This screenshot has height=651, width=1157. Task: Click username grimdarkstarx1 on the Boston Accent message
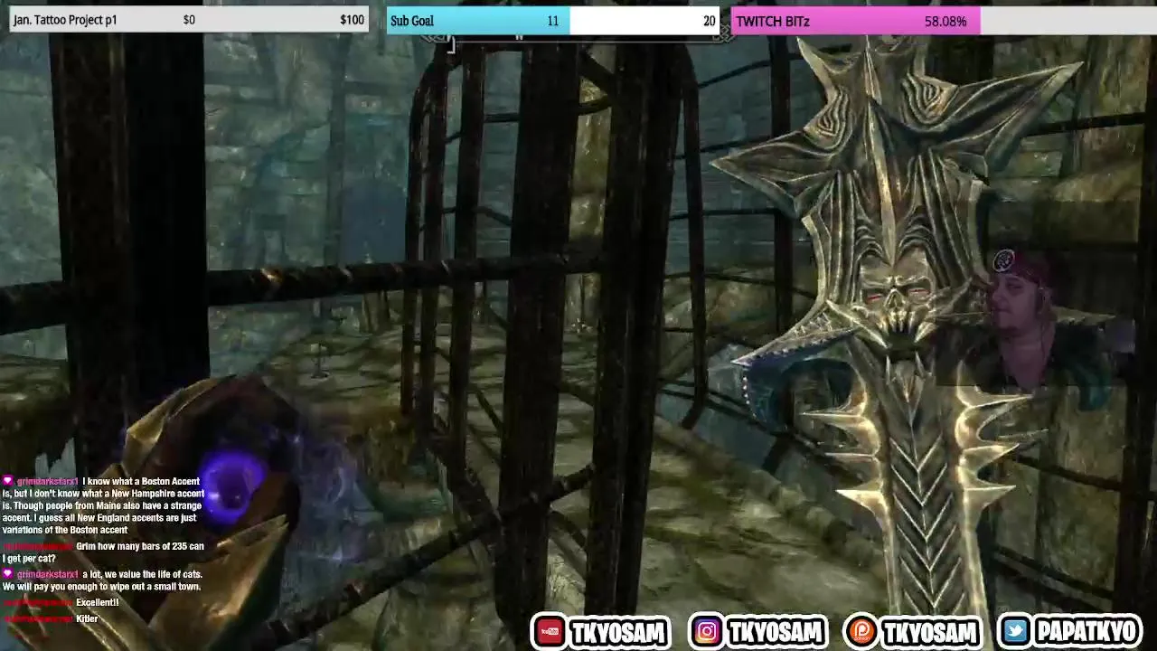47,482
